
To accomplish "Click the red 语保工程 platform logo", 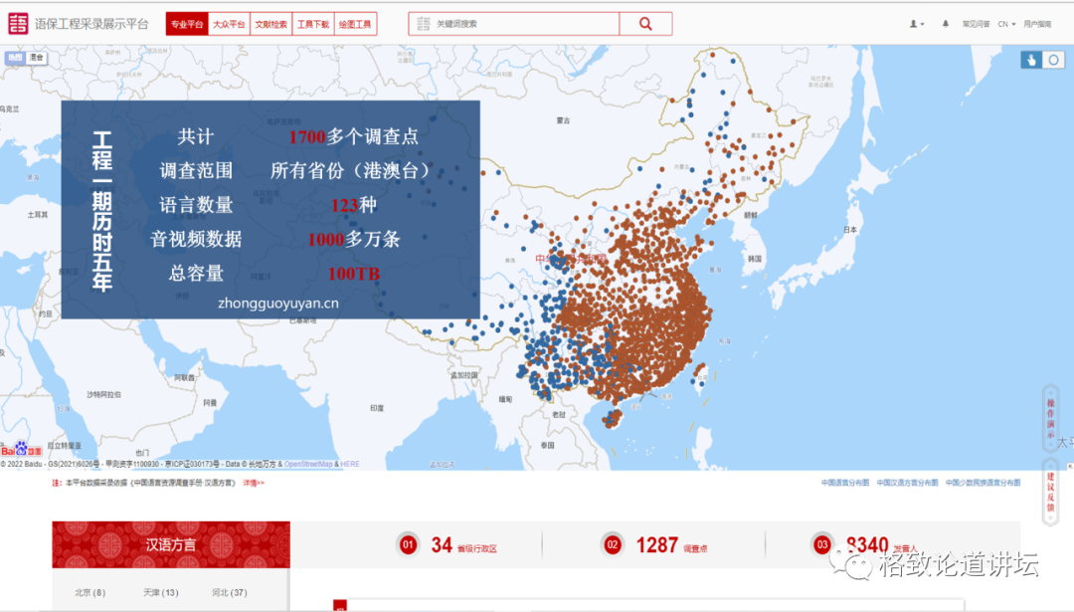I will [19, 24].
